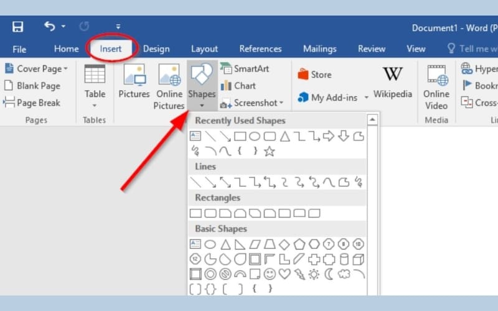Click the Redo icon
This screenshot has height=311, width=498.
[84, 26]
